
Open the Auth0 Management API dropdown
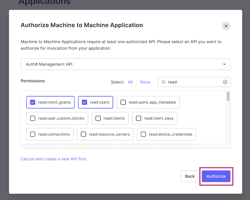point(126,64)
